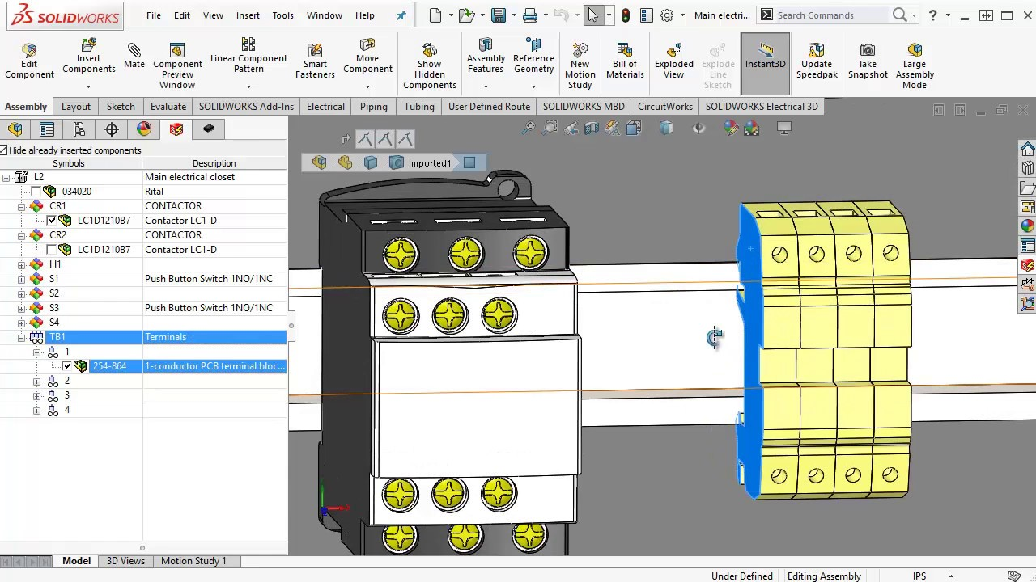The height and width of the screenshot is (582, 1036).
Task: Click Show Hidden Components
Action: (430, 66)
